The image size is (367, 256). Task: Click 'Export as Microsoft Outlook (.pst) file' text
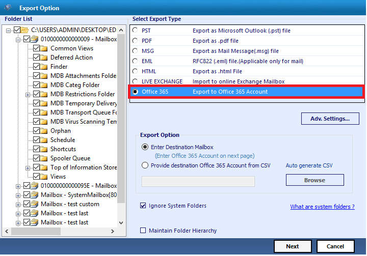click(241, 31)
